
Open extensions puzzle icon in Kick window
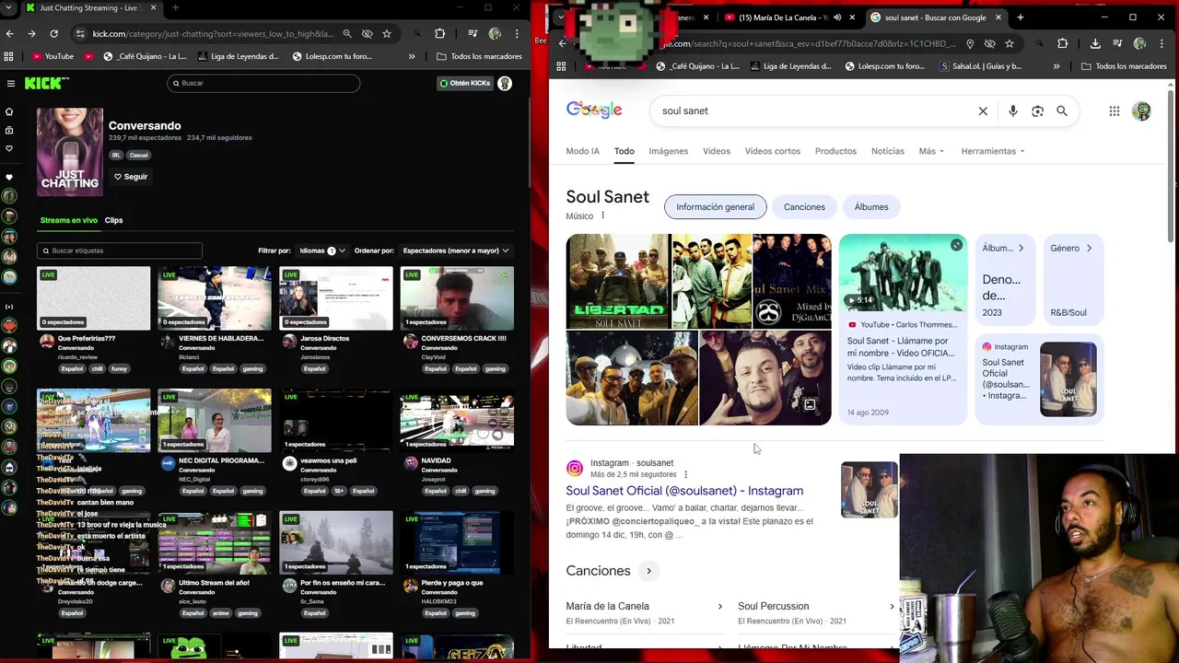pyautogui.click(x=439, y=34)
